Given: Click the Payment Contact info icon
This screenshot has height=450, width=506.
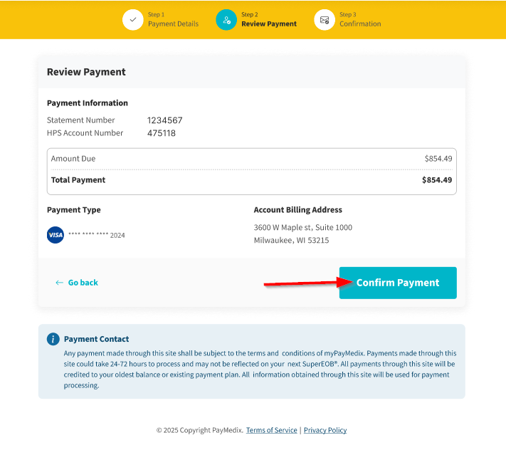Looking at the screenshot, I should pyautogui.click(x=53, y=339).
